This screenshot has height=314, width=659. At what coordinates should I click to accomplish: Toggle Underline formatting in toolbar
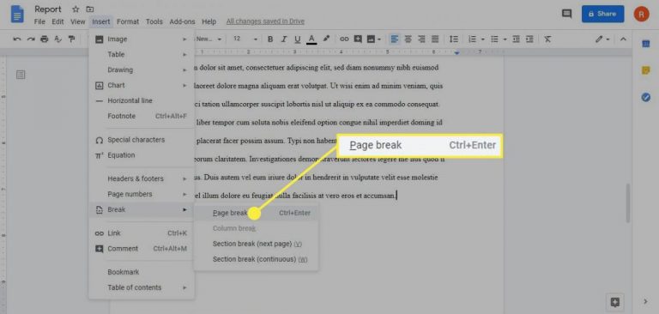pos(298,39)
